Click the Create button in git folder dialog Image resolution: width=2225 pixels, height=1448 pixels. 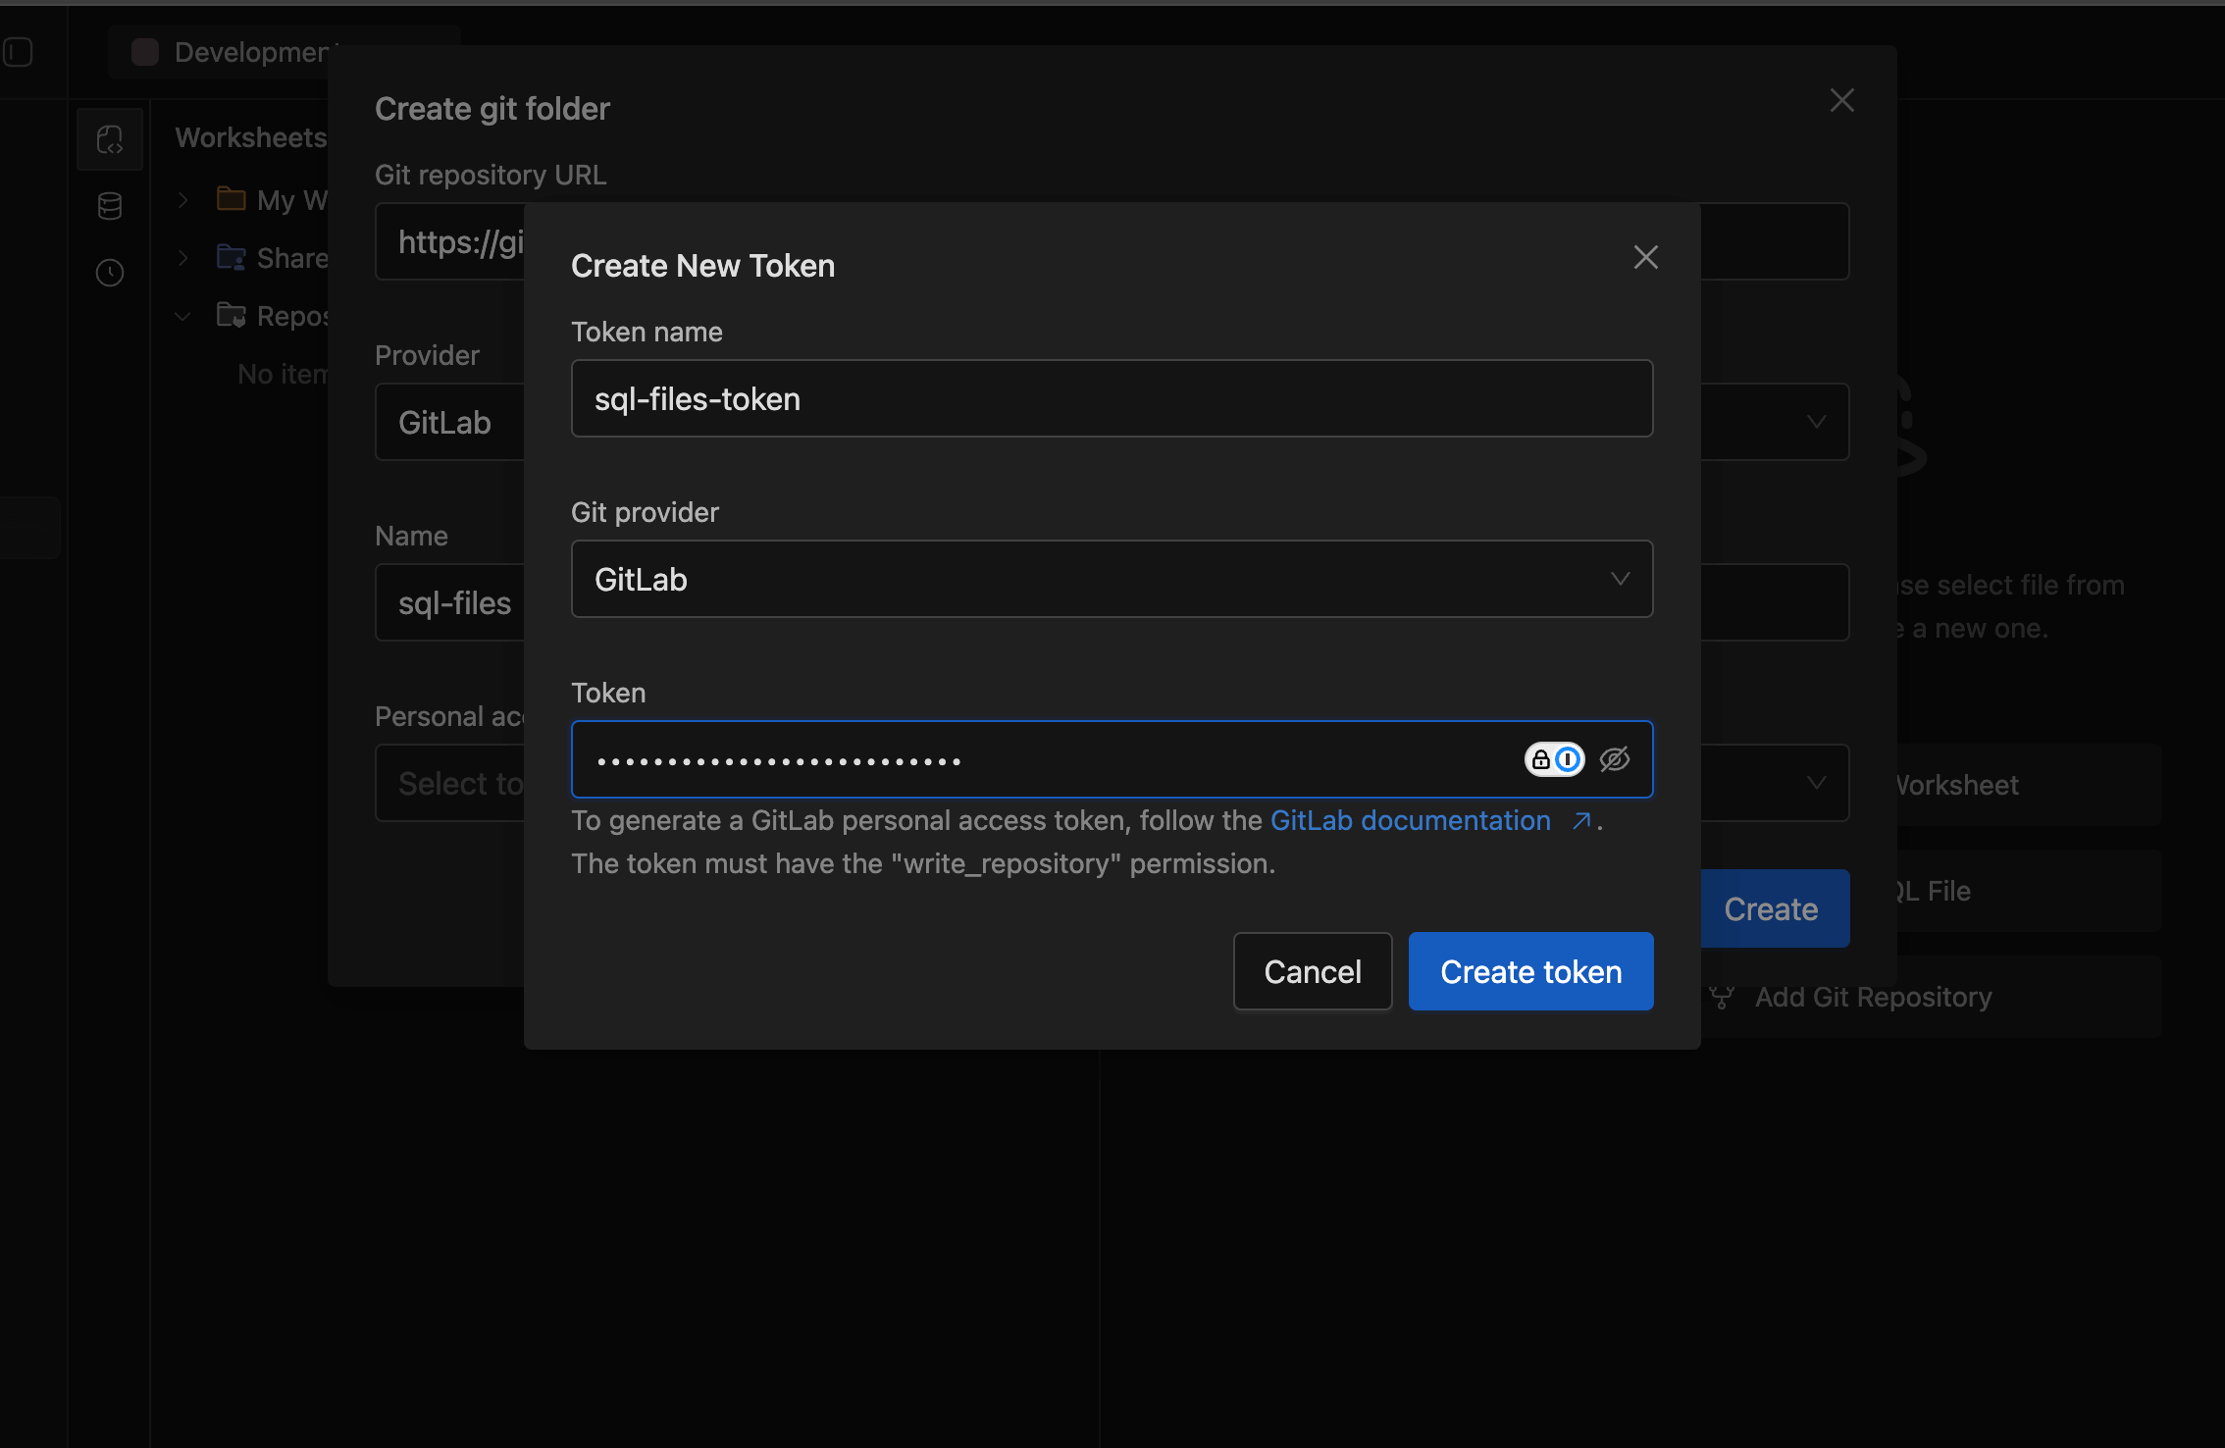[x=1772, y=908]
